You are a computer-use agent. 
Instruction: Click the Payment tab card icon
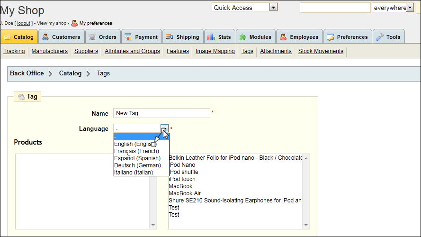pos(128,37)
